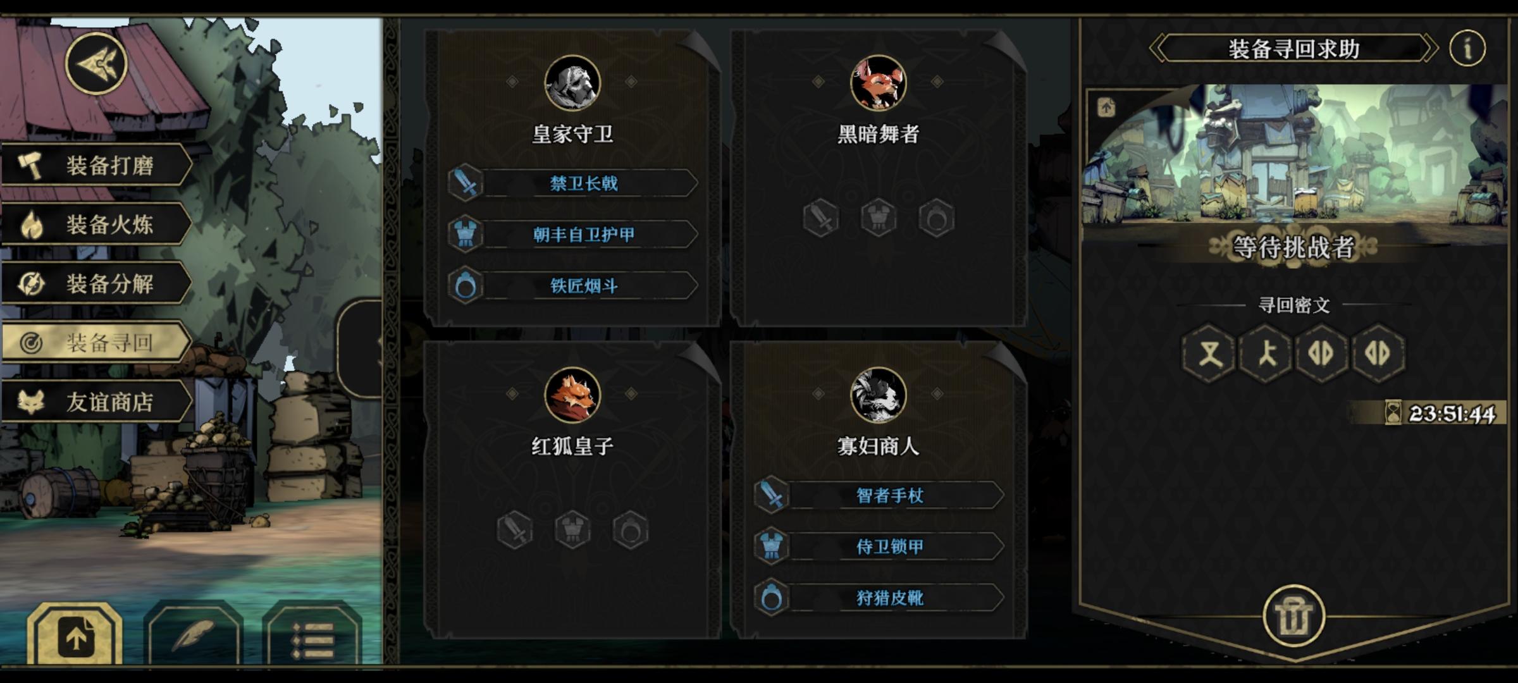This screenshot has width=1518, height=683.
Task: Select the 黑暗舞者 empty weapon slot
Action: pyautogui.click(x=820, y=218)
